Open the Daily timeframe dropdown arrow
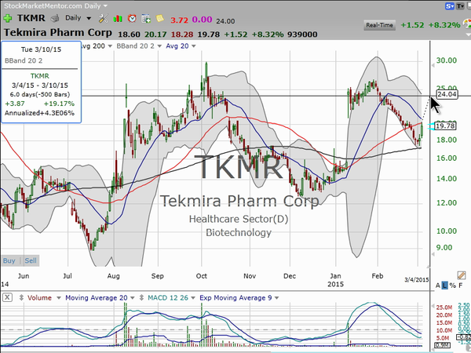Screen dimensions: 471x353 click(89, 18)
